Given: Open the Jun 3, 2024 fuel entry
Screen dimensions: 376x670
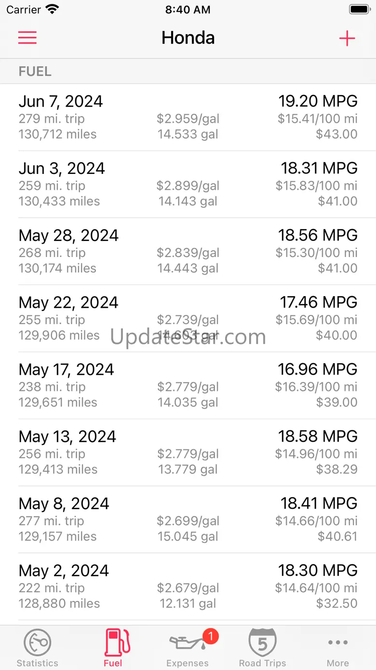Looking at the screenshot, I should [188, 185].
